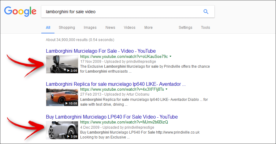
Task: Click the snippet mentioning Aventador Diablo test drive
Action: 144,102
